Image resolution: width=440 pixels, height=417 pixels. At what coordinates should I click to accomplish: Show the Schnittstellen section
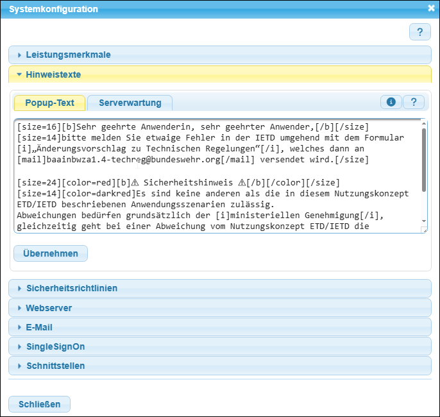pyautogui.click(x=55, y=366)
